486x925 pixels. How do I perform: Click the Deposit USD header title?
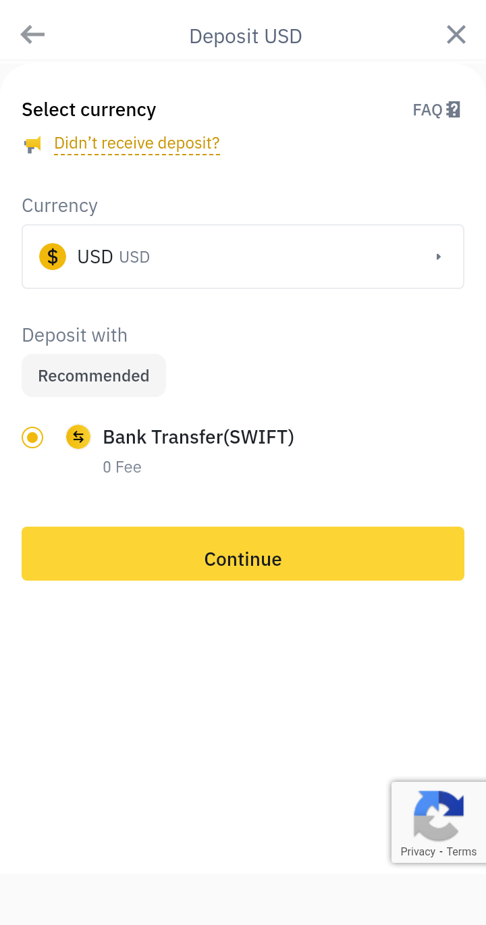(246, 36)
